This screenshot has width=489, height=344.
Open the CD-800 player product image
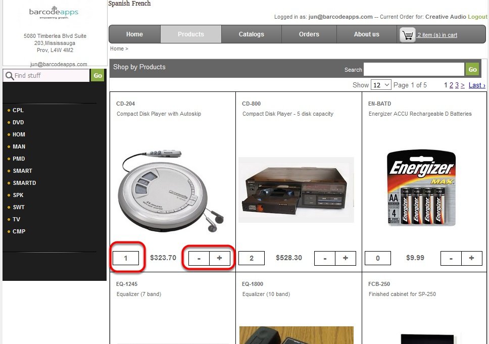click(296, 190)
